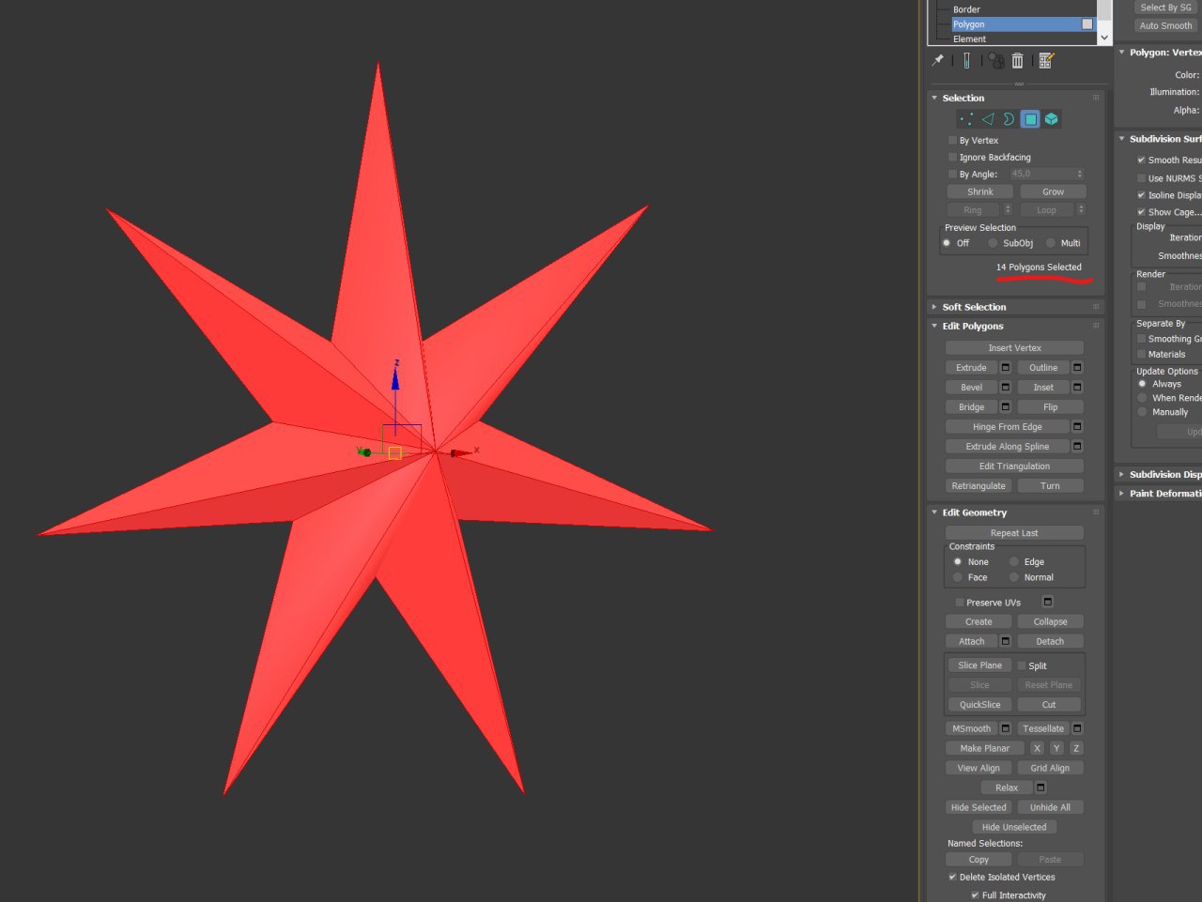Select Polygon sub-object level icon
This screenshot has width=1202, height=902.
pyautogui.click(x=1030, y=119)
